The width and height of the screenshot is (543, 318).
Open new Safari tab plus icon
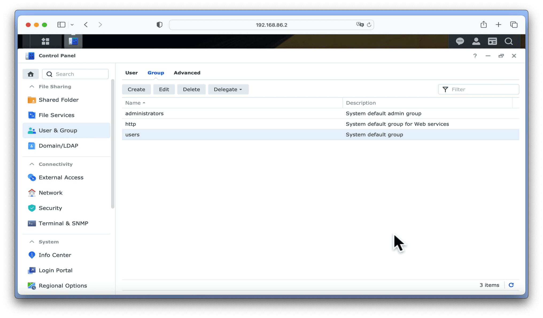[498, 25]
